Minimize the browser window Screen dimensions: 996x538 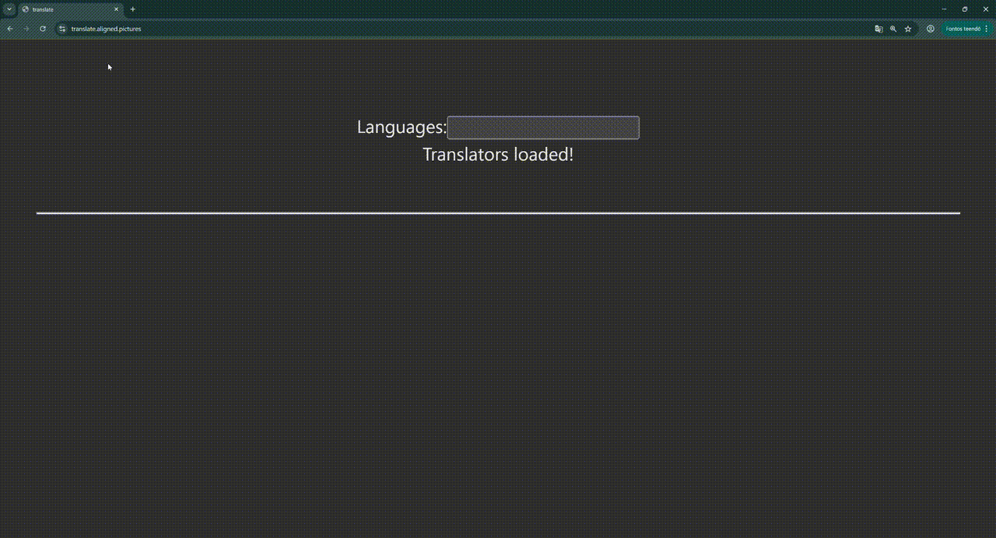coord(944,9)
